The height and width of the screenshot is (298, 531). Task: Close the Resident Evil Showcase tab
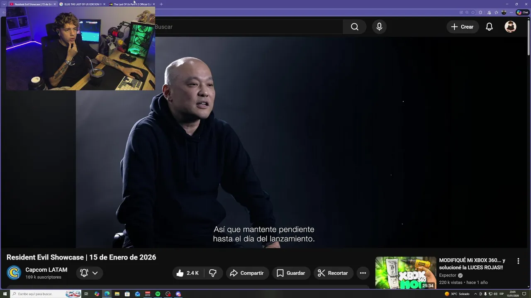[x=54, y=4]
